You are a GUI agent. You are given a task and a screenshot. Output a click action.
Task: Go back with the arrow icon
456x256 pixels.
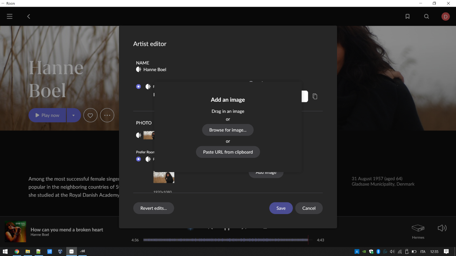click(28, 16)
